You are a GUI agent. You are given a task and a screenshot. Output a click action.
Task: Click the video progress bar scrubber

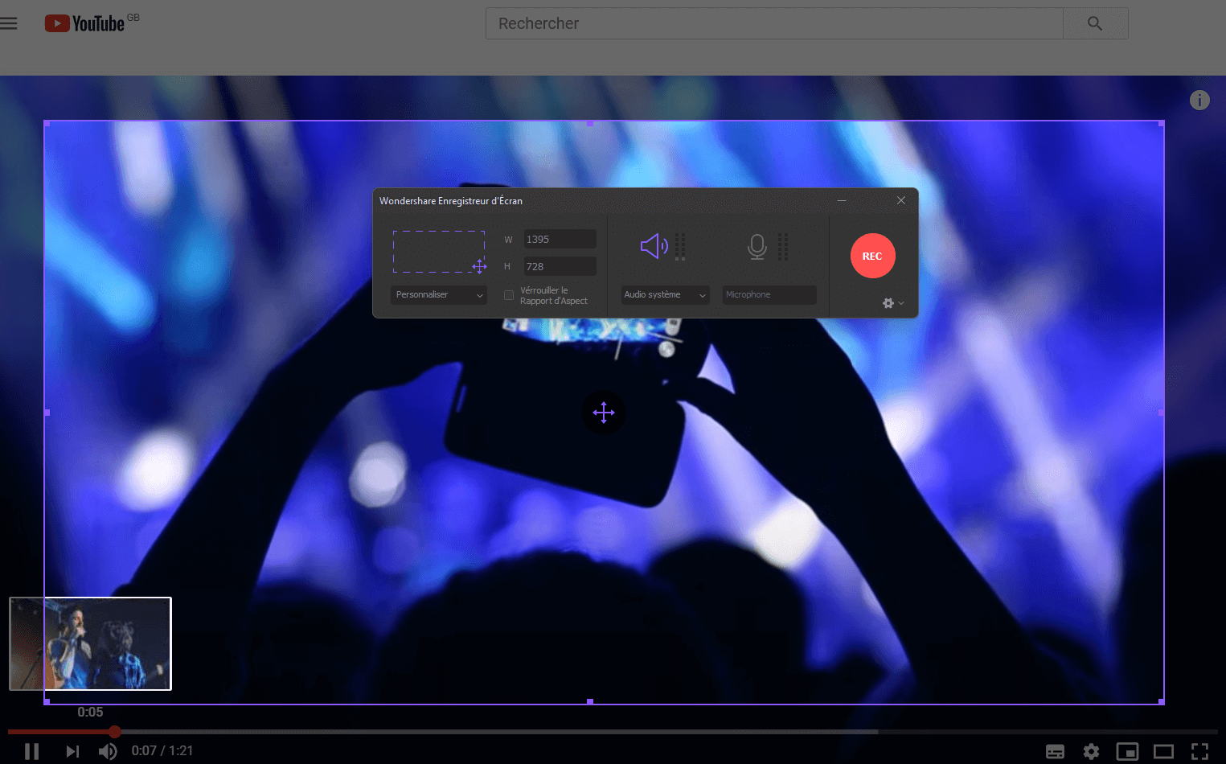[x=115, y=732]
